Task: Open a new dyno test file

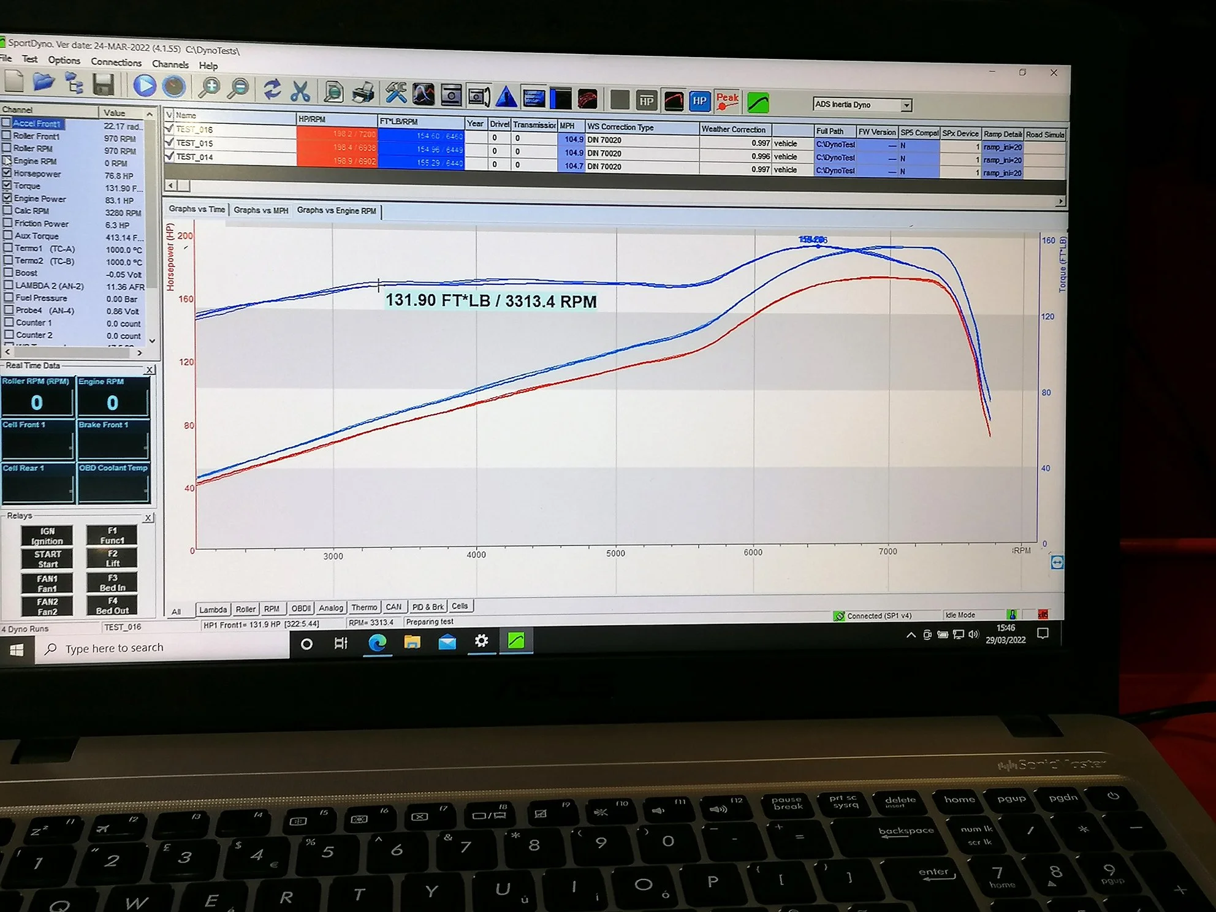Action: pos(15,82)
